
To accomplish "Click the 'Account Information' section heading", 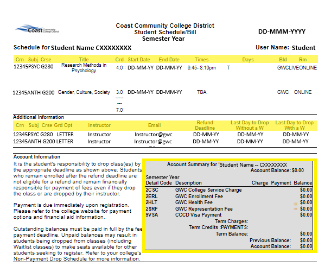I will (37, 157).
